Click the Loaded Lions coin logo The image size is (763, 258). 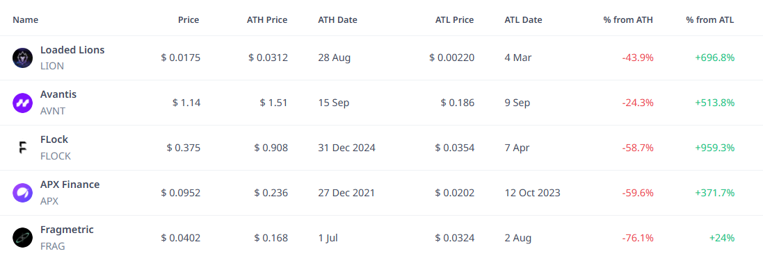[x=22, y=58]
